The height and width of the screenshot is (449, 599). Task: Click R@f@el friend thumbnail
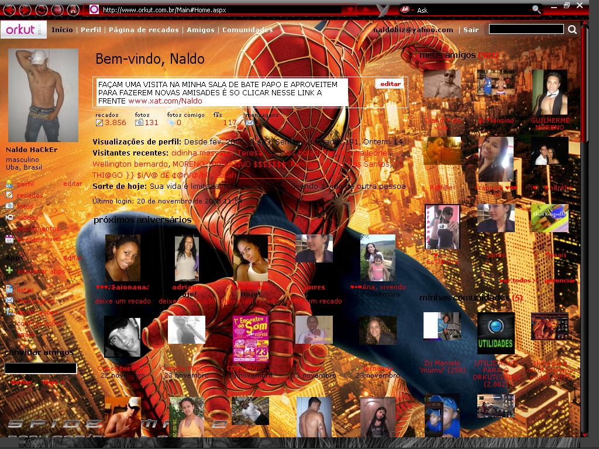pyautogui.click(x=442, y=151)
